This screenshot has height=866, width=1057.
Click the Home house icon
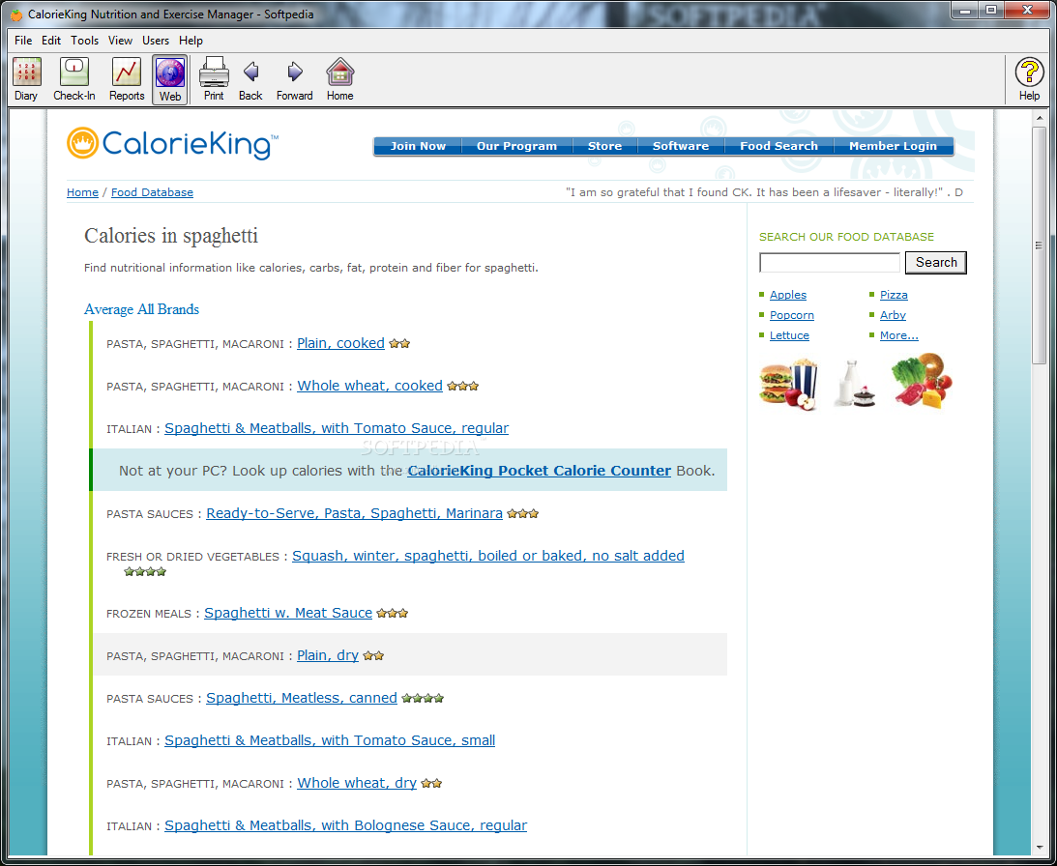[339, 79]
